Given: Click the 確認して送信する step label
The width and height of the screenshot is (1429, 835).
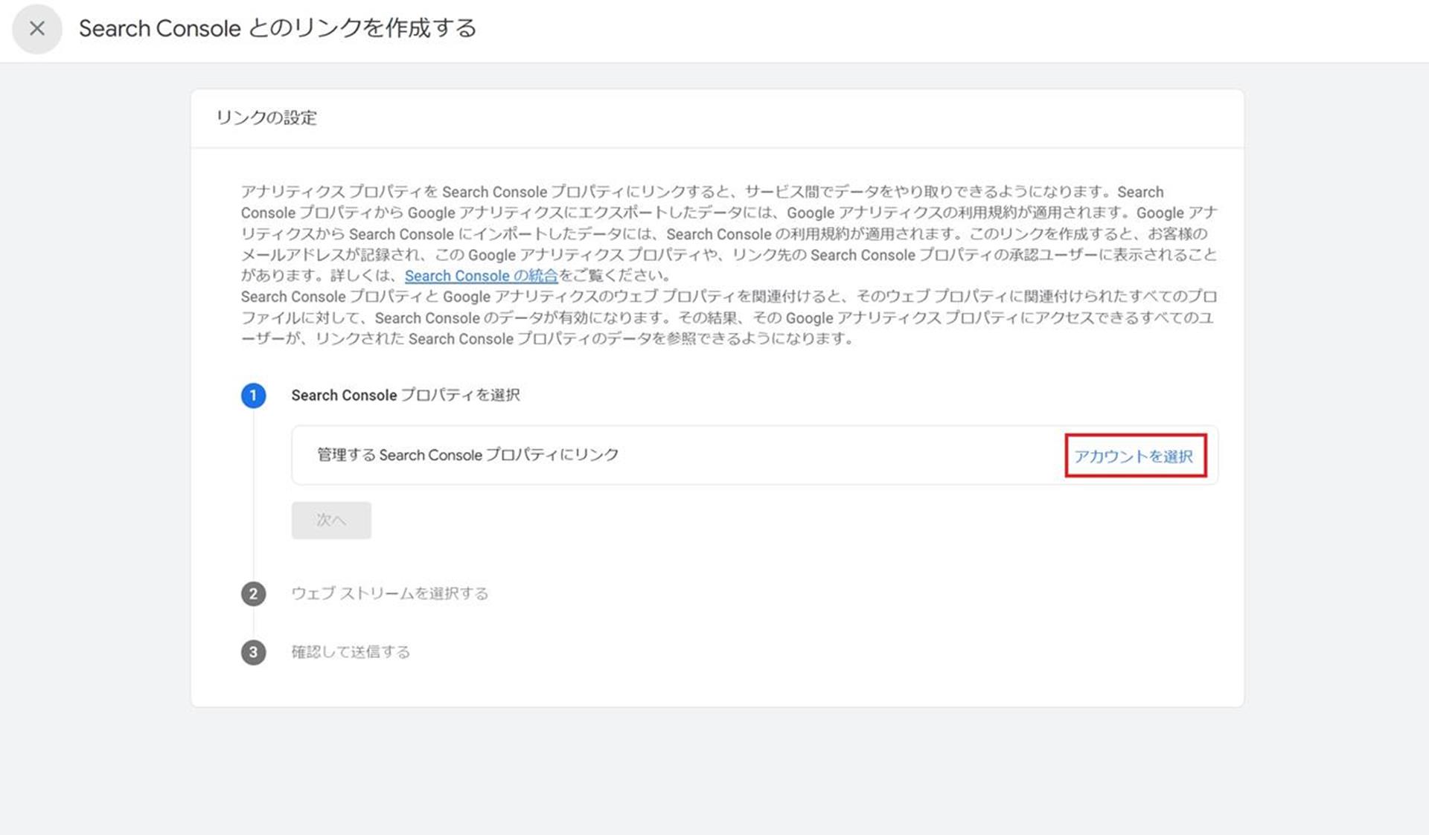Looking at the screenshot, I should [x=351, y=652].
